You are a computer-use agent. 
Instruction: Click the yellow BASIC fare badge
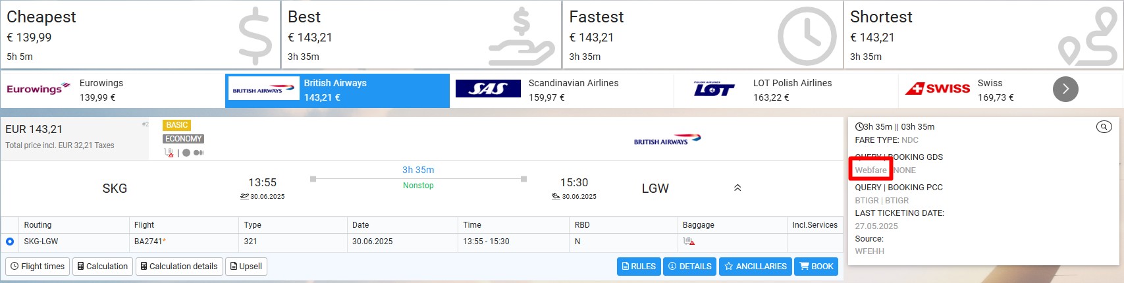point(177,125)
